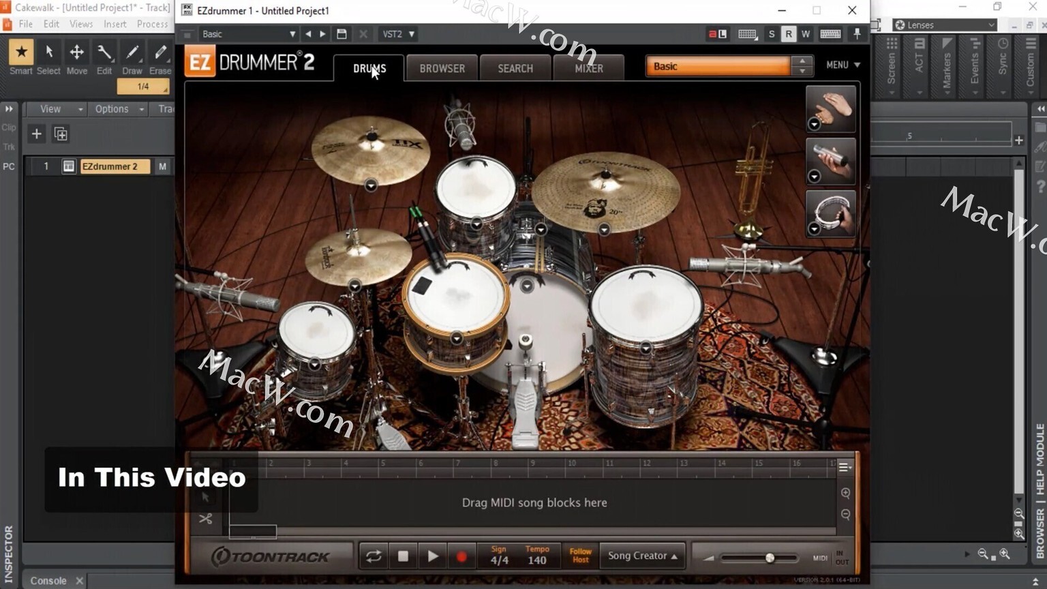1047x589 pixels.
Task: Go to next preset arrow
Action: pos(323,34)
